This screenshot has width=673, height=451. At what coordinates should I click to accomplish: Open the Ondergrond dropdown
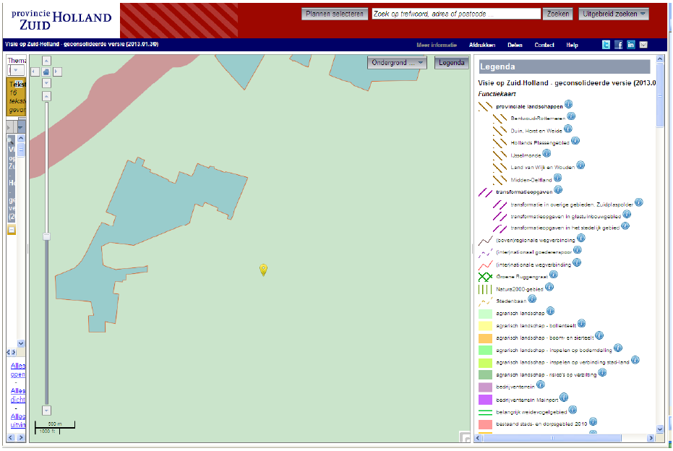[396, 63]
